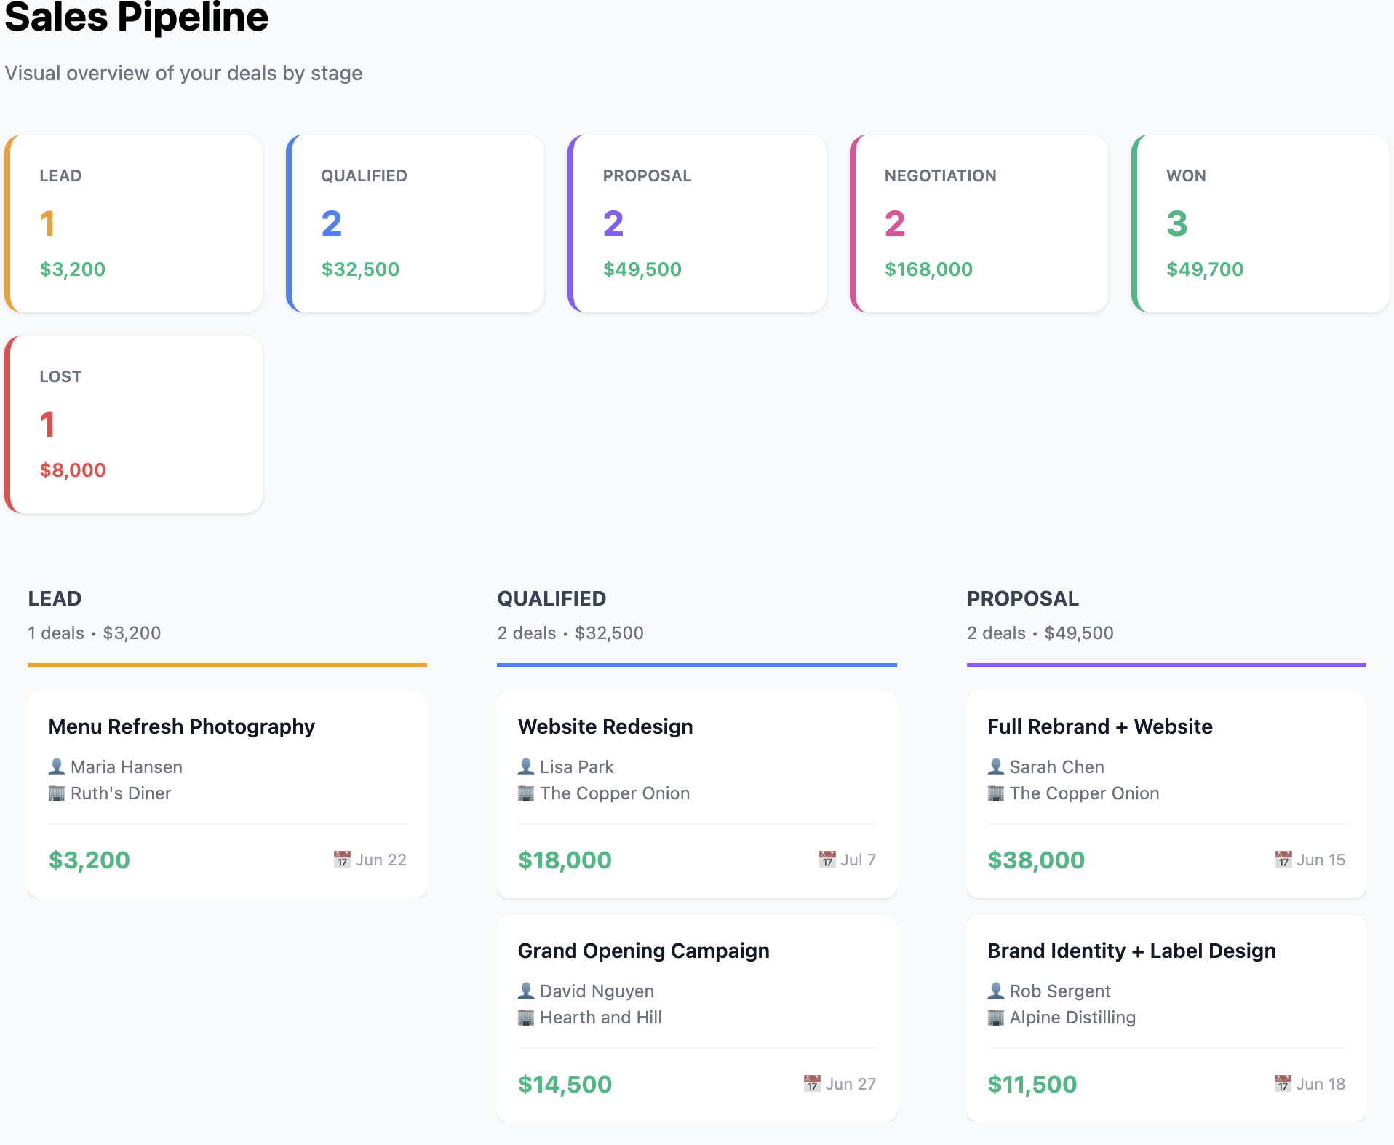Select contact name David Nguyen
Image resolution: width=1394 pixels, height=1145 pixels.
597,991
